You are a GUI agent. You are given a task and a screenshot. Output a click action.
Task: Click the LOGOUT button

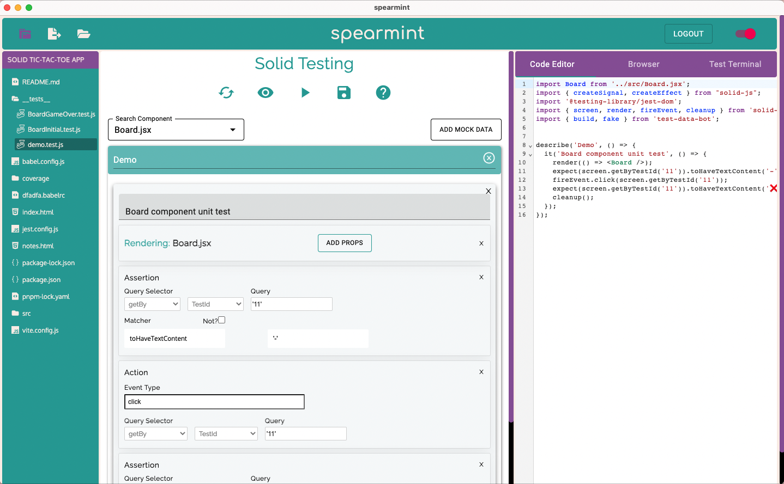click(688, 34)
